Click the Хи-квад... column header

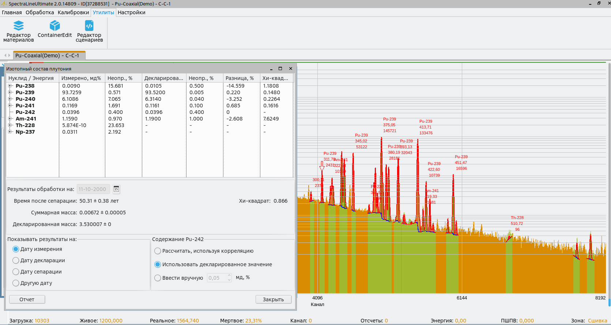(275, 78)
